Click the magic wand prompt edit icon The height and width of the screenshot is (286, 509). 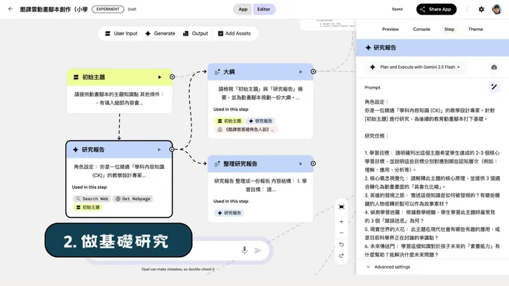[494, 87]
